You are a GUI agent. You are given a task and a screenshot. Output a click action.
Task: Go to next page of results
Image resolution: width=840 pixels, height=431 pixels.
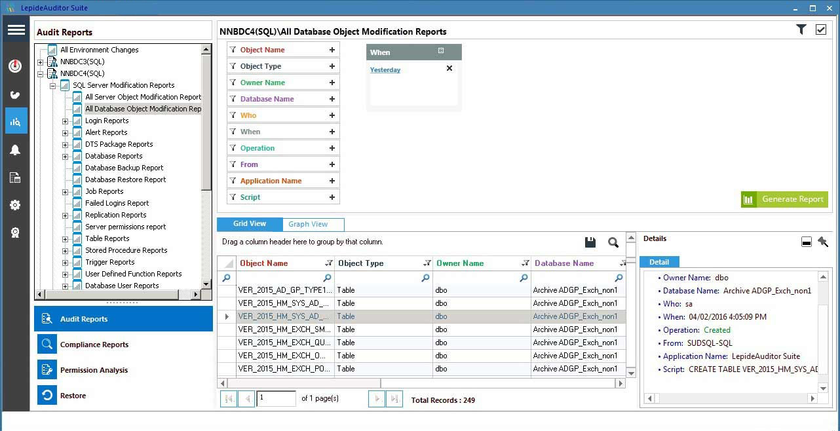[x=377, y=398]
